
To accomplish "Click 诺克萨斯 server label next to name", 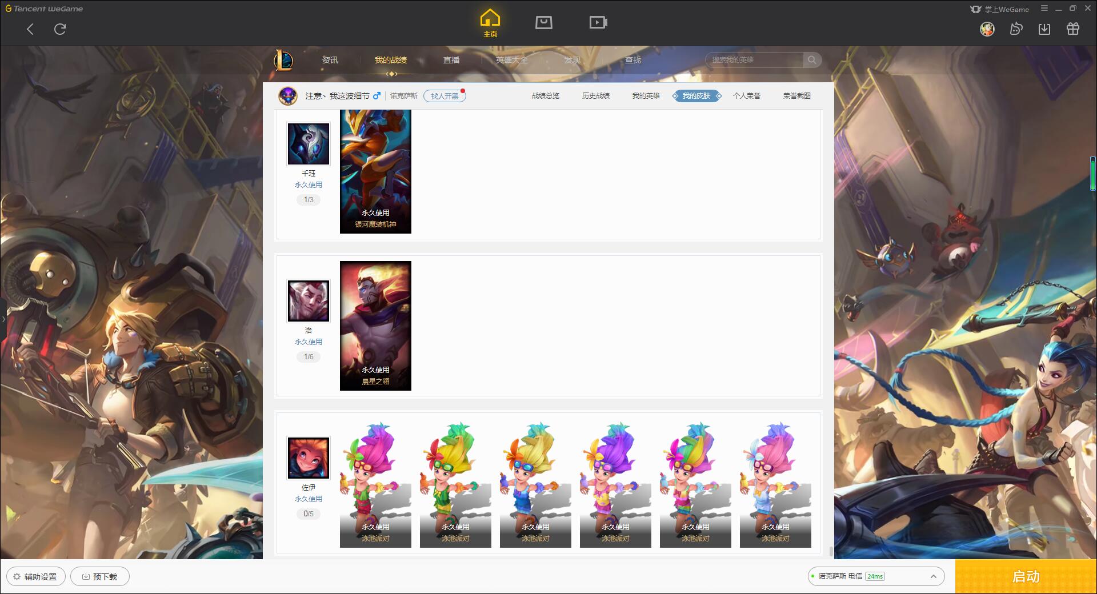I will click(x=404, y=96).
